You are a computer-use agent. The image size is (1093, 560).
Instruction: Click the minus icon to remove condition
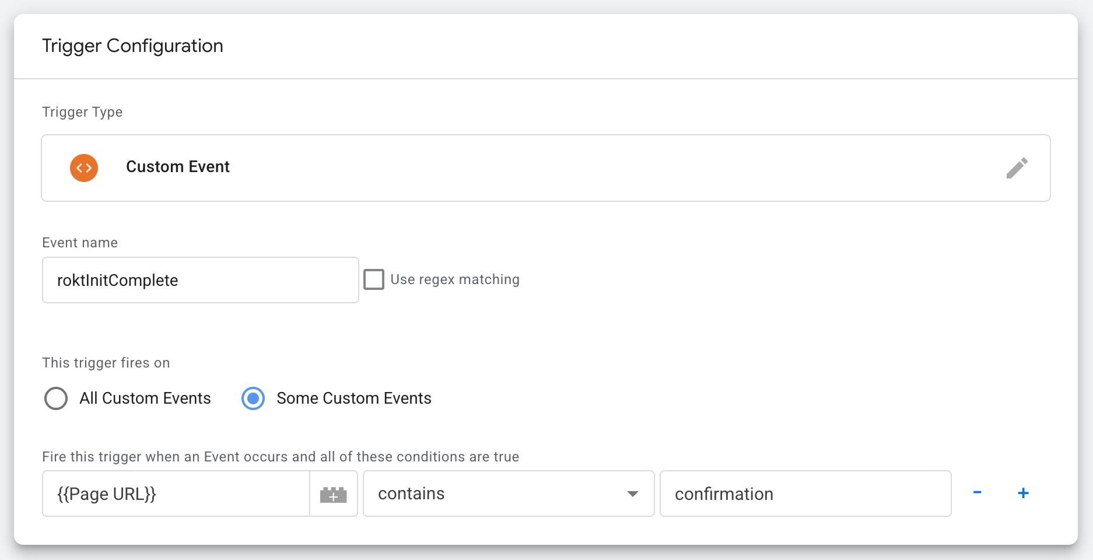coord(978,493)
